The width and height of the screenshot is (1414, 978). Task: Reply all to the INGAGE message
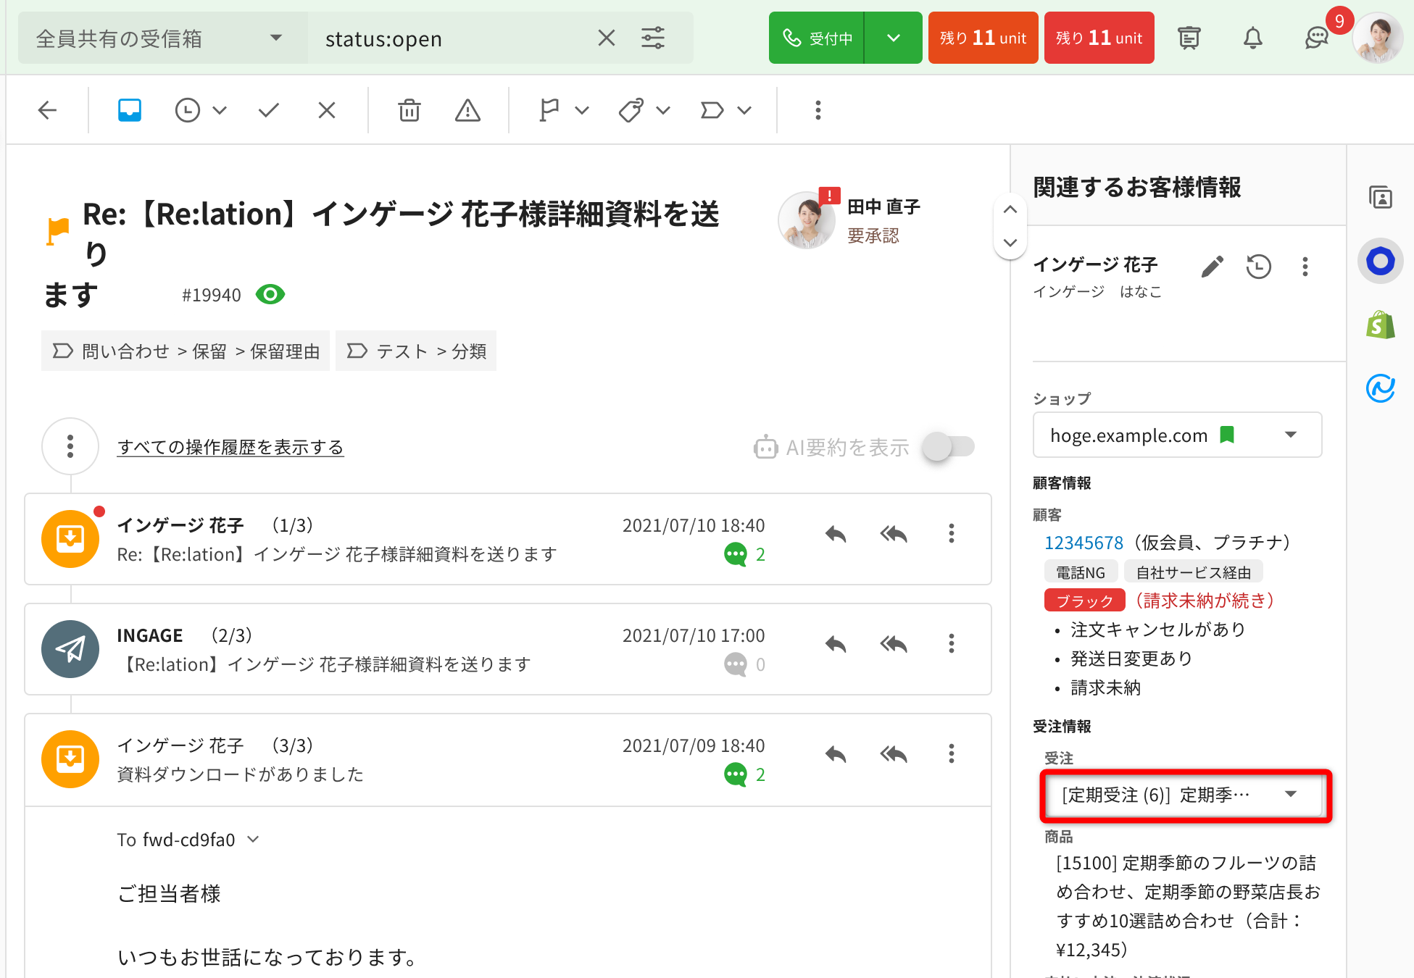[894, 644]
